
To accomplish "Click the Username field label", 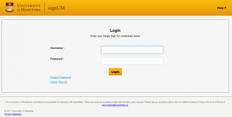I will coord(56,48).
